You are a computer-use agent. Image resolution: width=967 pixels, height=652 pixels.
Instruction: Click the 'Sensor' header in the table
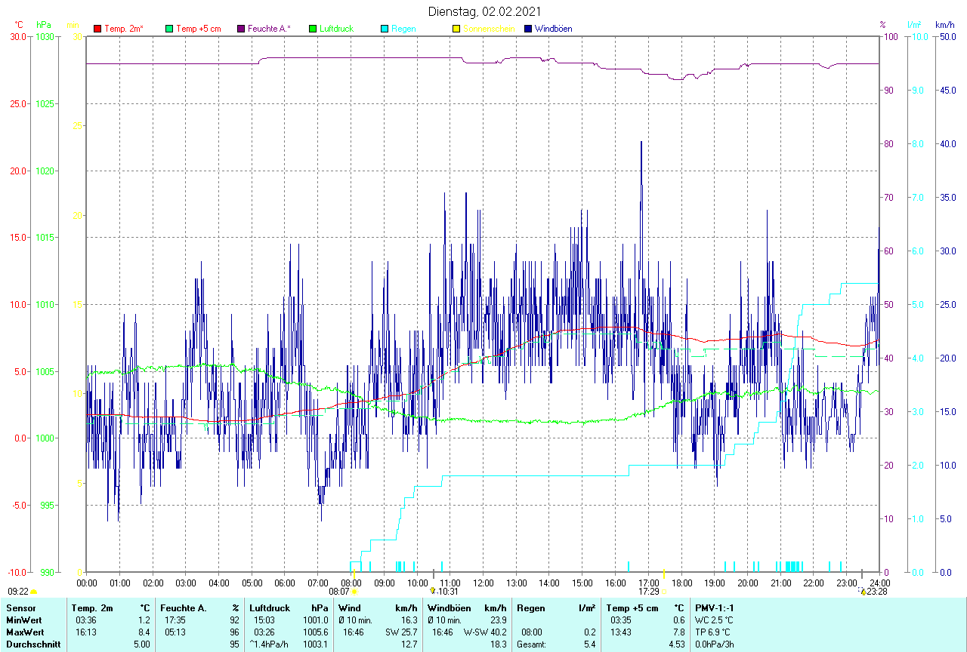click(20, 608)
